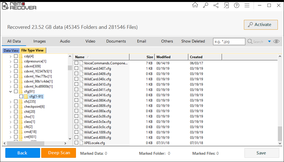
Task: Open the Share icon in title bar
Action: (x=216, y=5)
